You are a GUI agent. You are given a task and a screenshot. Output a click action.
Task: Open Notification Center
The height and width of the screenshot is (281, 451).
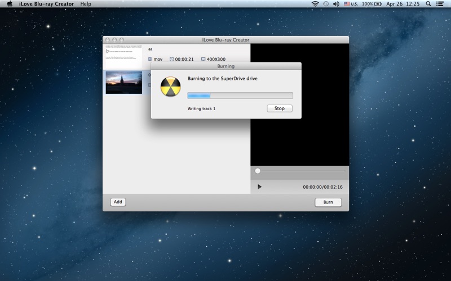pyautogui.click(x=440, y=4)
